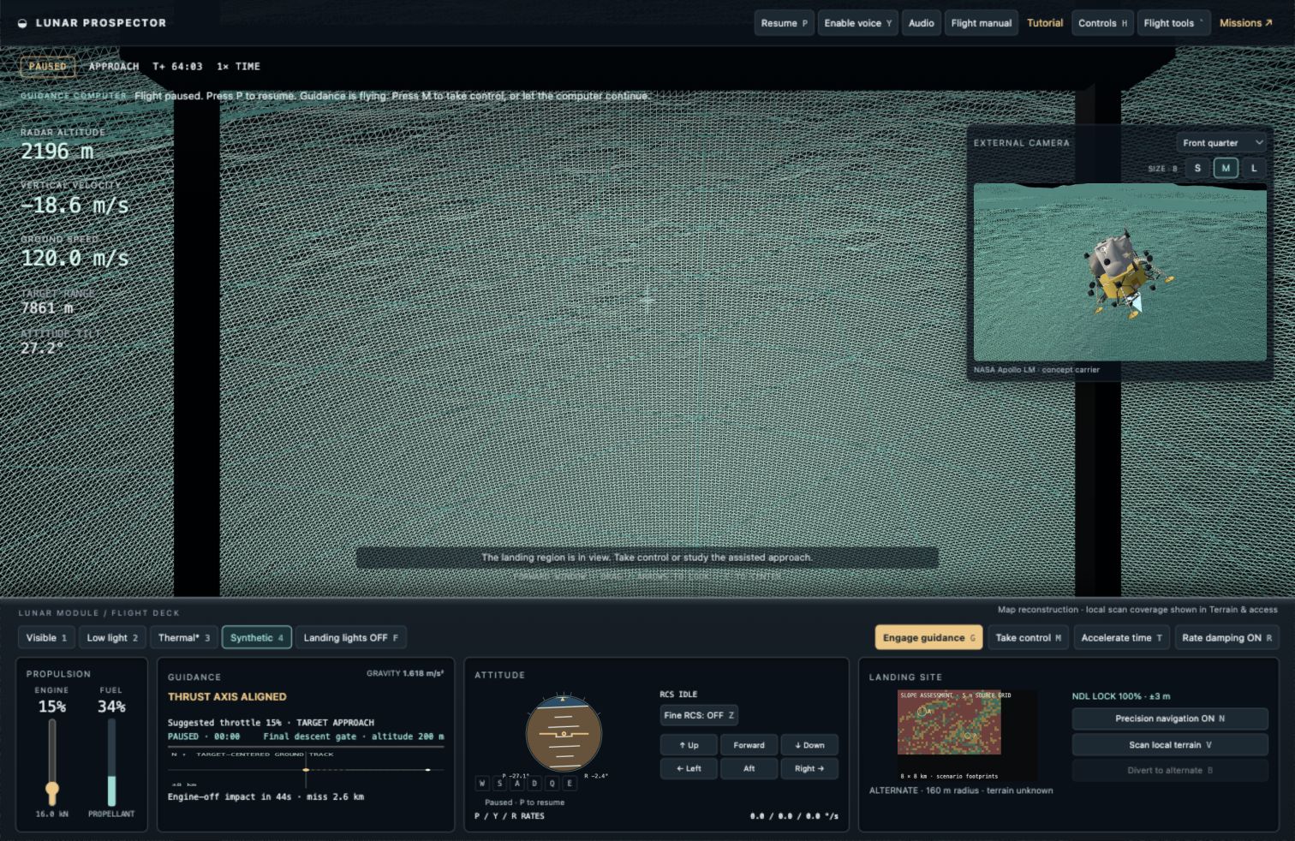This screenshot has width=1295, height=841.
Task: Fire RCS translate Down thruster
Action: pyautogui.click(x=809, y=745)
